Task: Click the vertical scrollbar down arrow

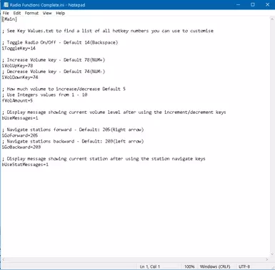Action: coord(272,254)
